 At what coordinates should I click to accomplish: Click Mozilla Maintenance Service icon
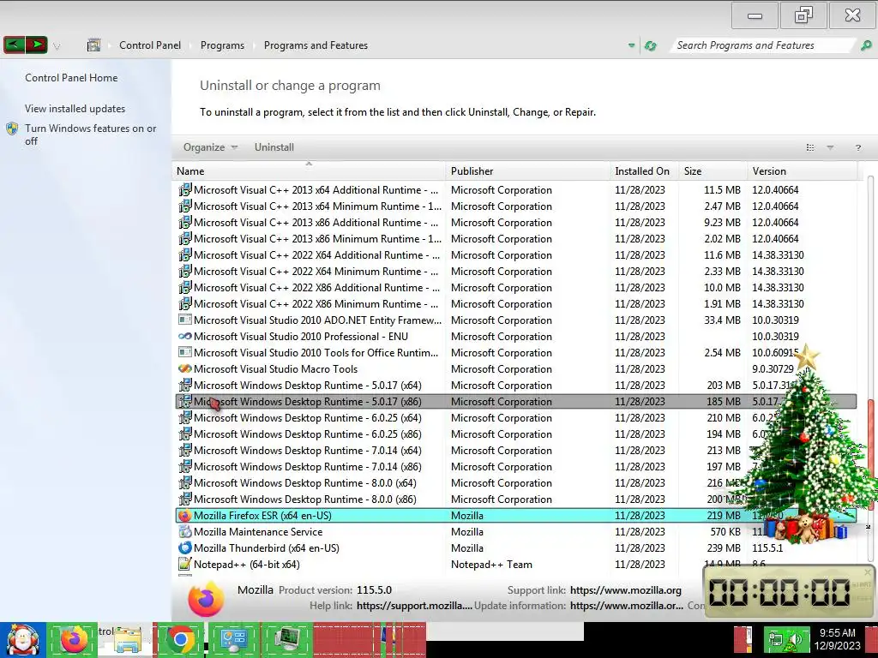click(x=185, y=531)
